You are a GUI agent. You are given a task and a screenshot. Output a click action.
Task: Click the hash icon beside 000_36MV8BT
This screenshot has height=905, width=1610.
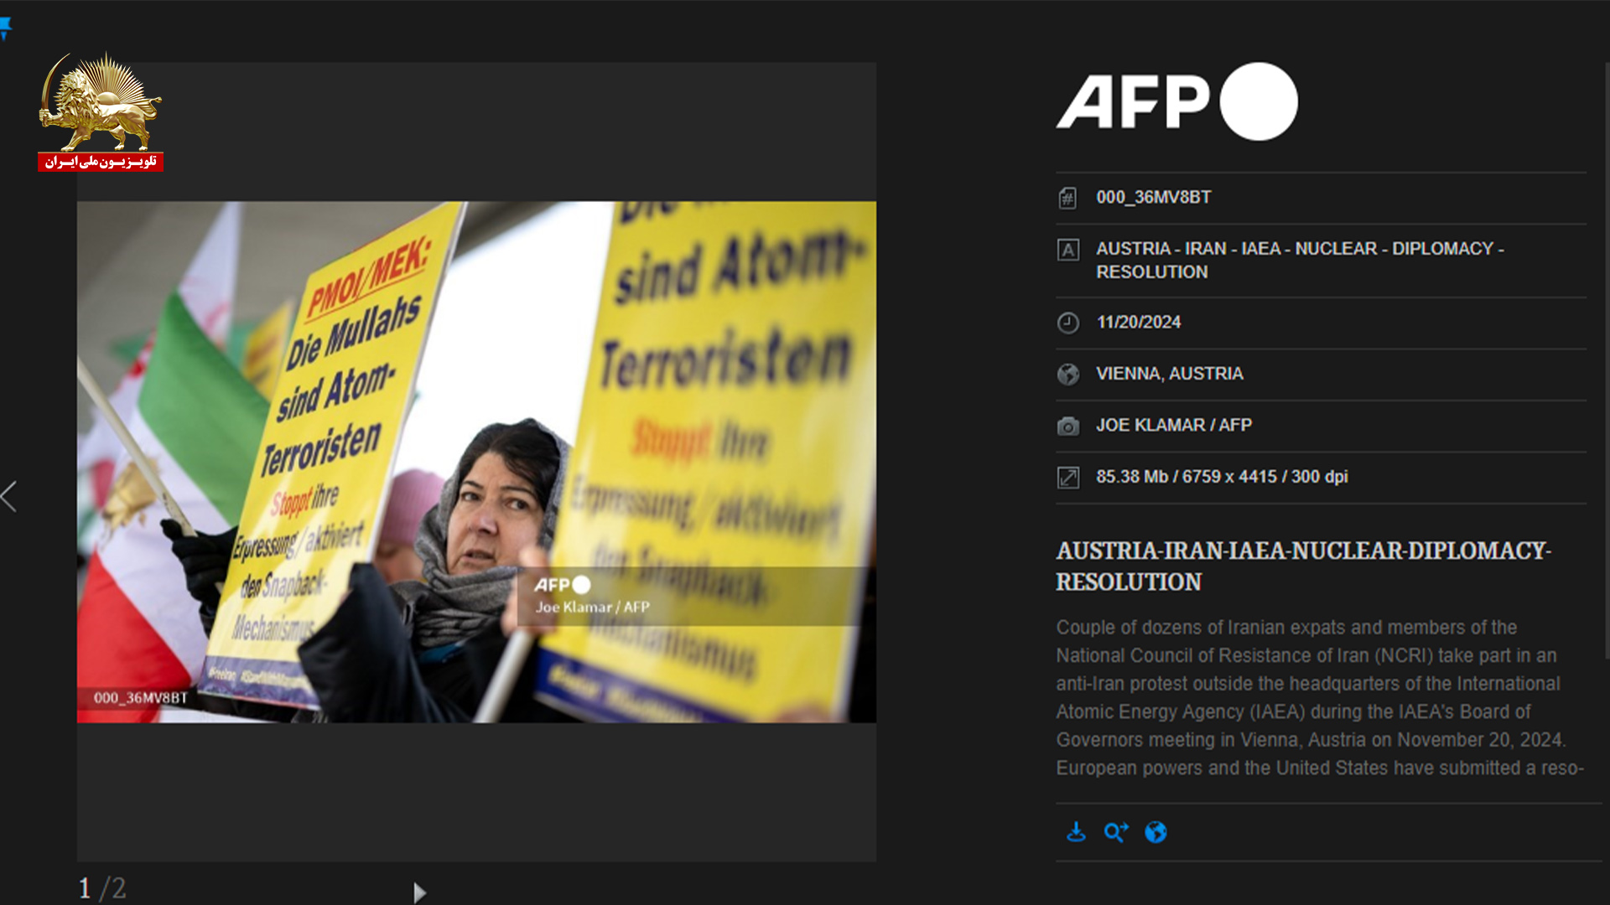point(1067,198)
